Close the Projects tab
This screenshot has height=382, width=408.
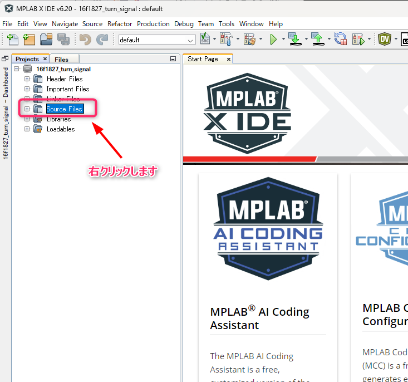tap(45, 59)
